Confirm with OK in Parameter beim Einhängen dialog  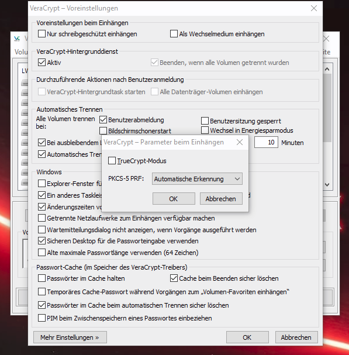pos(174,199)
